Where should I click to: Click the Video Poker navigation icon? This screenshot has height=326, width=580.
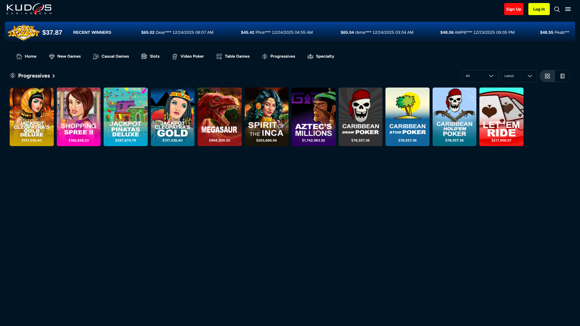[x=175, y=56]
